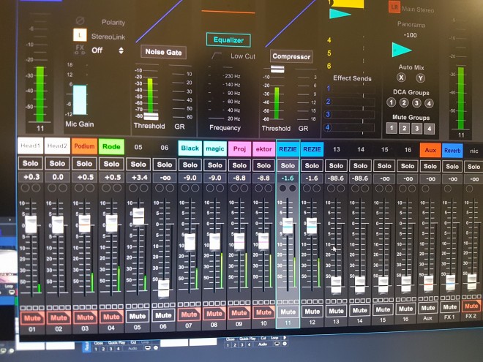Viewport: 483px width, 362px height.
Task: Select the blue Reverb channel label
Action: tap(452, 151)
